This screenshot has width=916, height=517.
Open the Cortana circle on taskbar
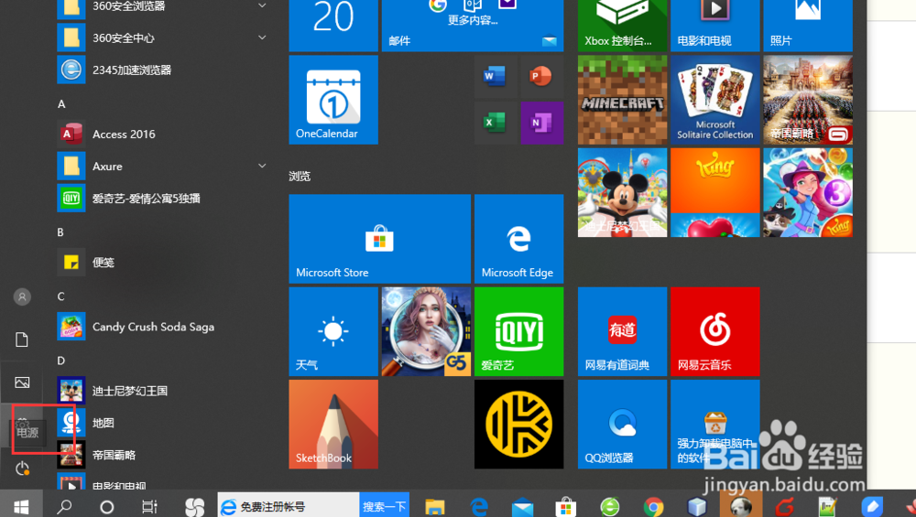pos(107,507)
